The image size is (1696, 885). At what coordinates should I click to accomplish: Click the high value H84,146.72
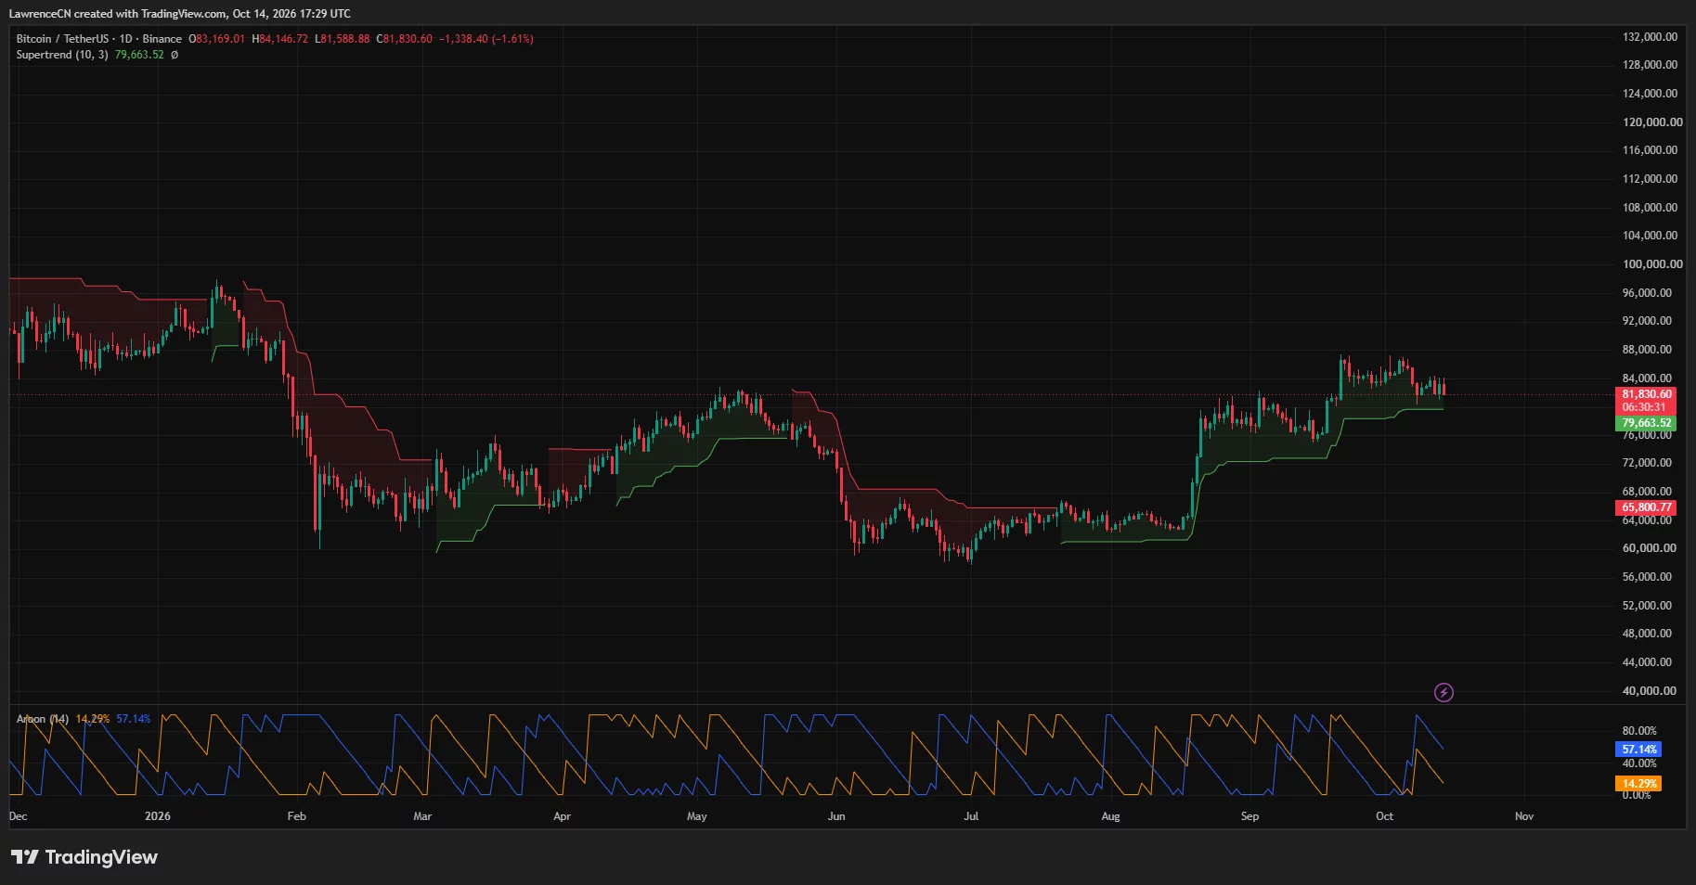[279, 39]
